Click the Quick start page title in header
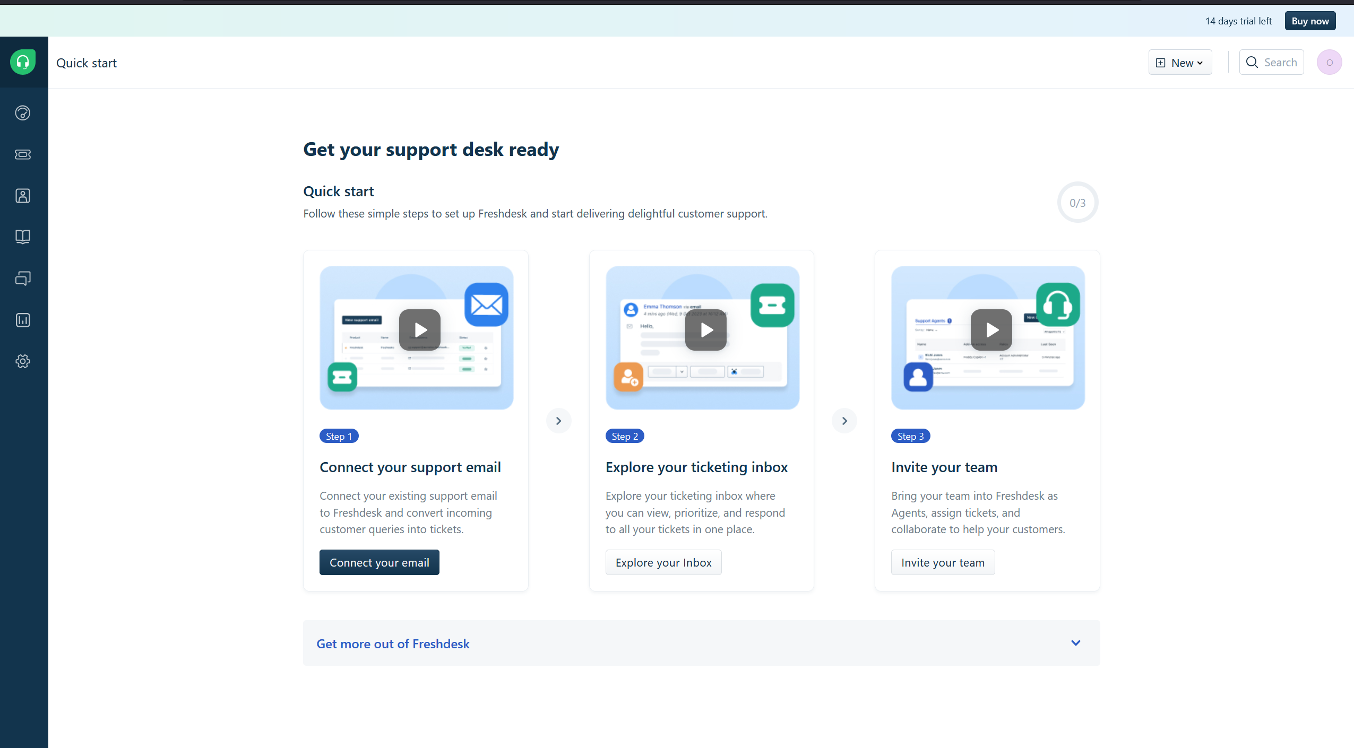This screenshot has height=748, width=1354. tap(87, 63)
